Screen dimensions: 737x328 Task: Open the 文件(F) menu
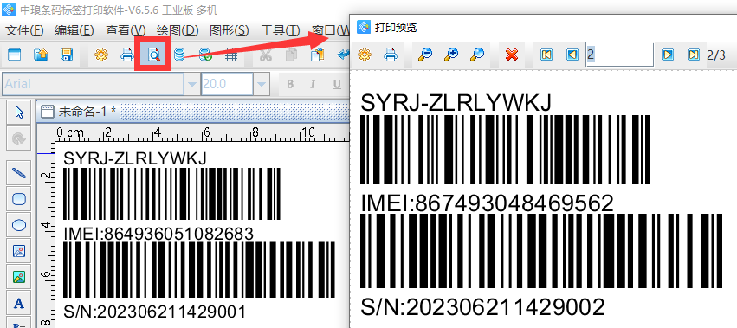(24, 30)
